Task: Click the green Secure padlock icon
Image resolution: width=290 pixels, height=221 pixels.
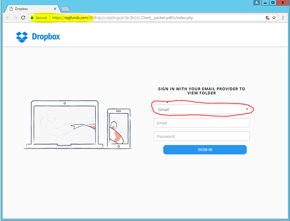Action: [x=32, y=17]
